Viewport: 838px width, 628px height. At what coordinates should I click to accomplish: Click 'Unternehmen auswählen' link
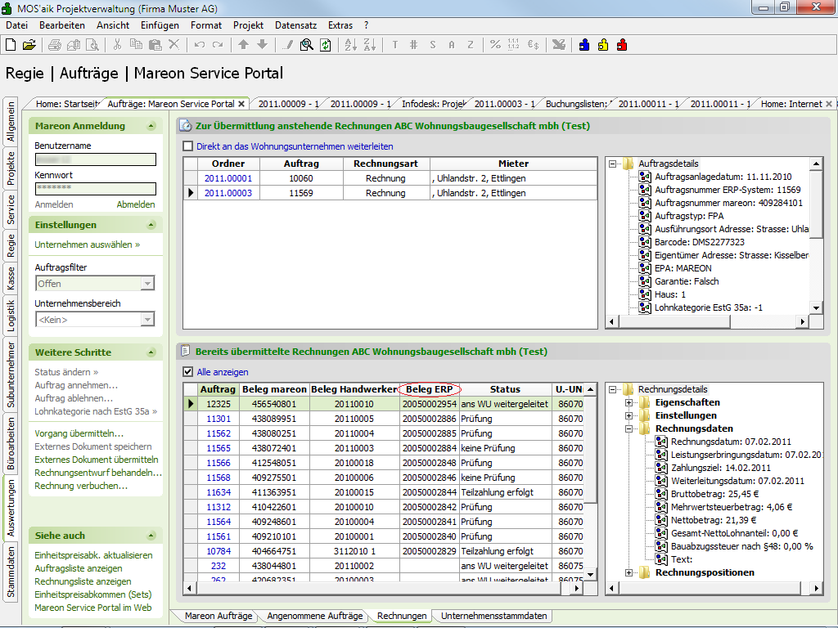87,244
